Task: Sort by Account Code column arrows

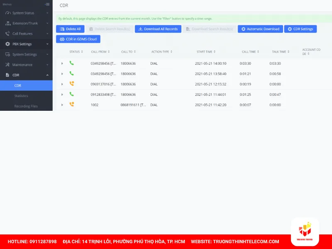Action: click(308, 54)
